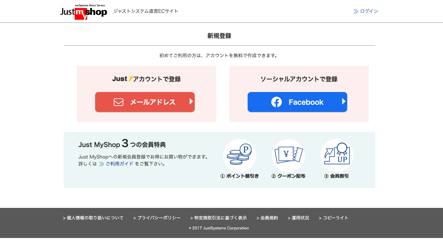Click the arrow on Facebook button
The image size is (443, 240).
pyautogui.click(x=344, y=102)
